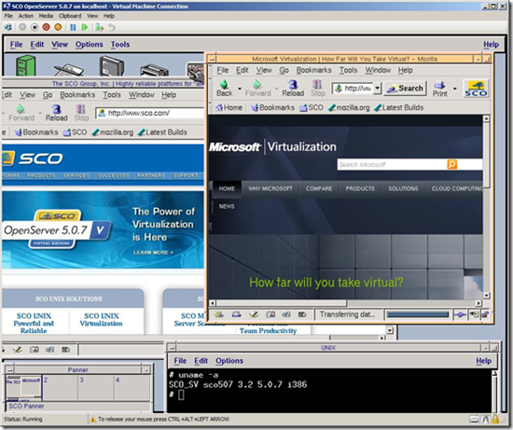Take a snapshot with the VM toolbar icon

point(100,27)
